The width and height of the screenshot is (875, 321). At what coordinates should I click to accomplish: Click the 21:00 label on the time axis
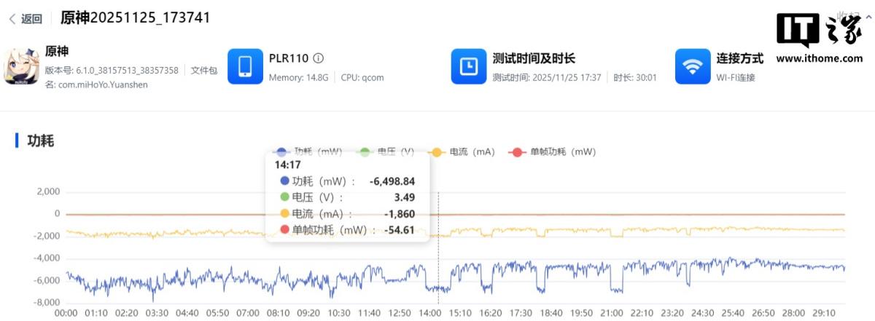(611, 312)
